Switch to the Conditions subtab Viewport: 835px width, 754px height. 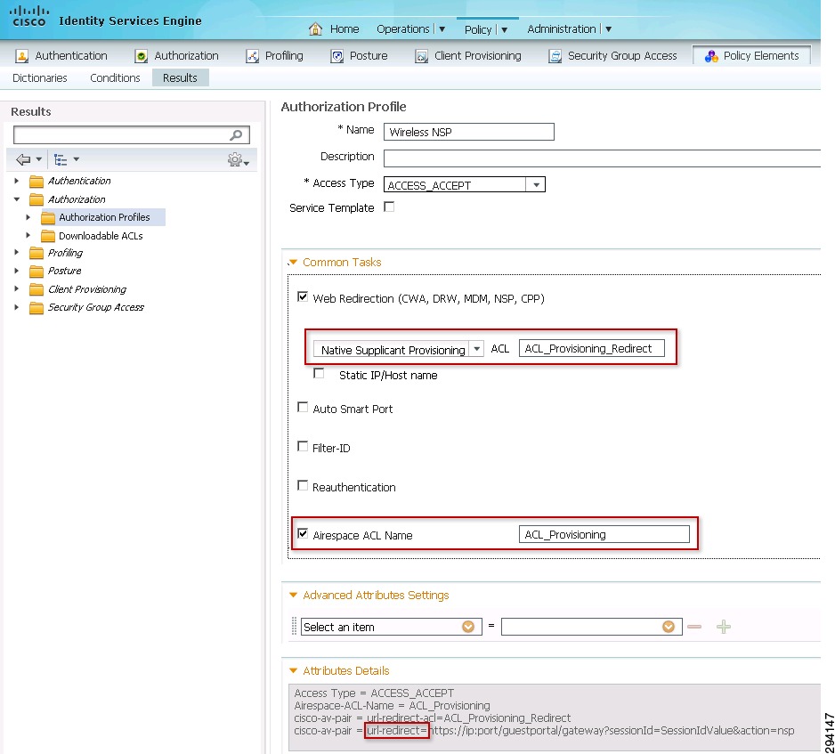coord(115,77)
